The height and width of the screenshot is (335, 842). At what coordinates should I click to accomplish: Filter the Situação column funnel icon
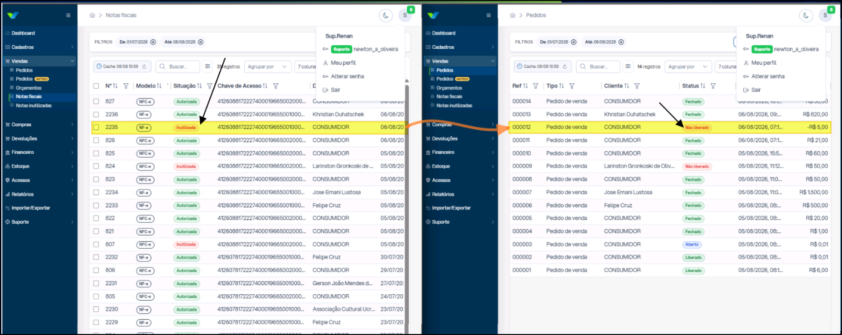(210, 86)
